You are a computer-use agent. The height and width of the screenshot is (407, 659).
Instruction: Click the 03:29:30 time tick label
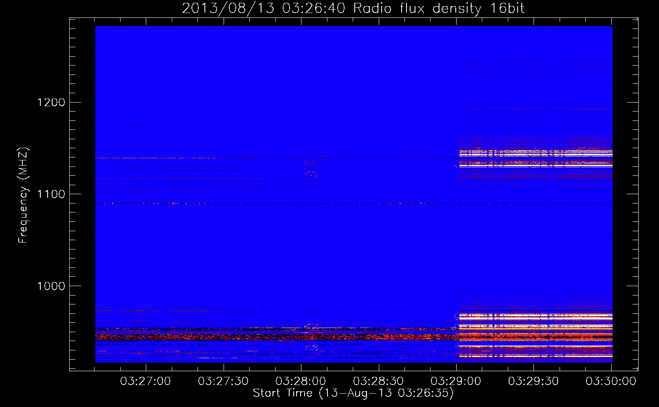[534, 381]
